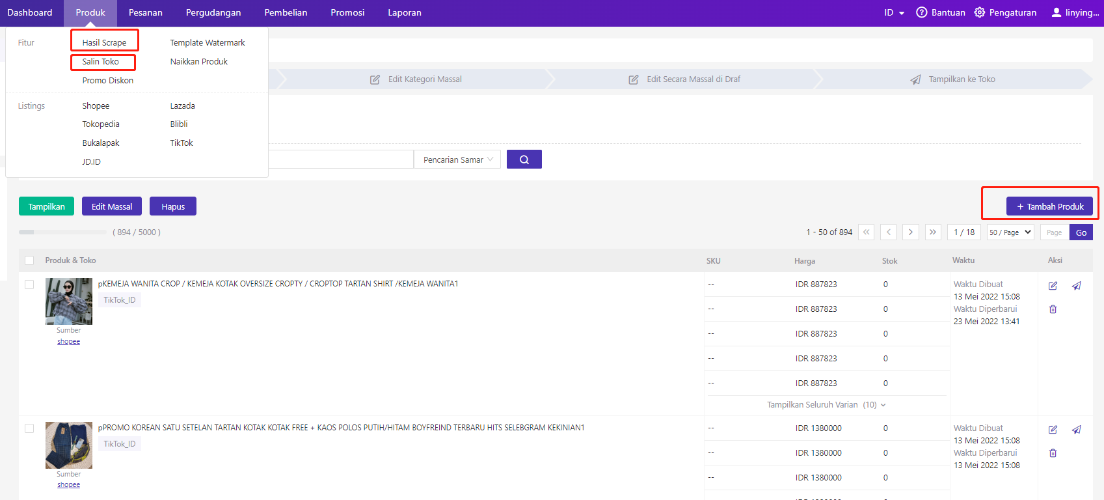Delete the KEMEJA WANITA CROP product via trash icon
This screenshot has width=1104, height=500.
click(1053, 309)
